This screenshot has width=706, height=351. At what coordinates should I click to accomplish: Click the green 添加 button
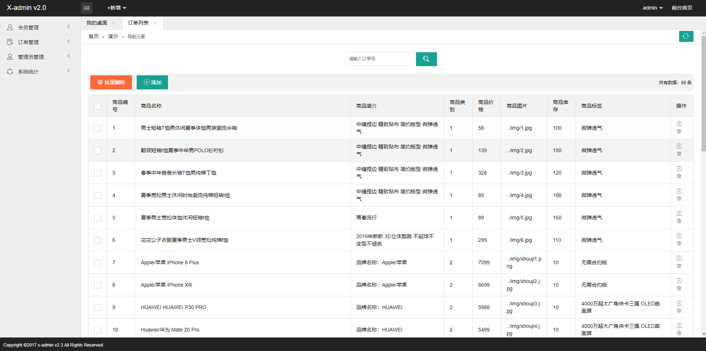[152, 82]
